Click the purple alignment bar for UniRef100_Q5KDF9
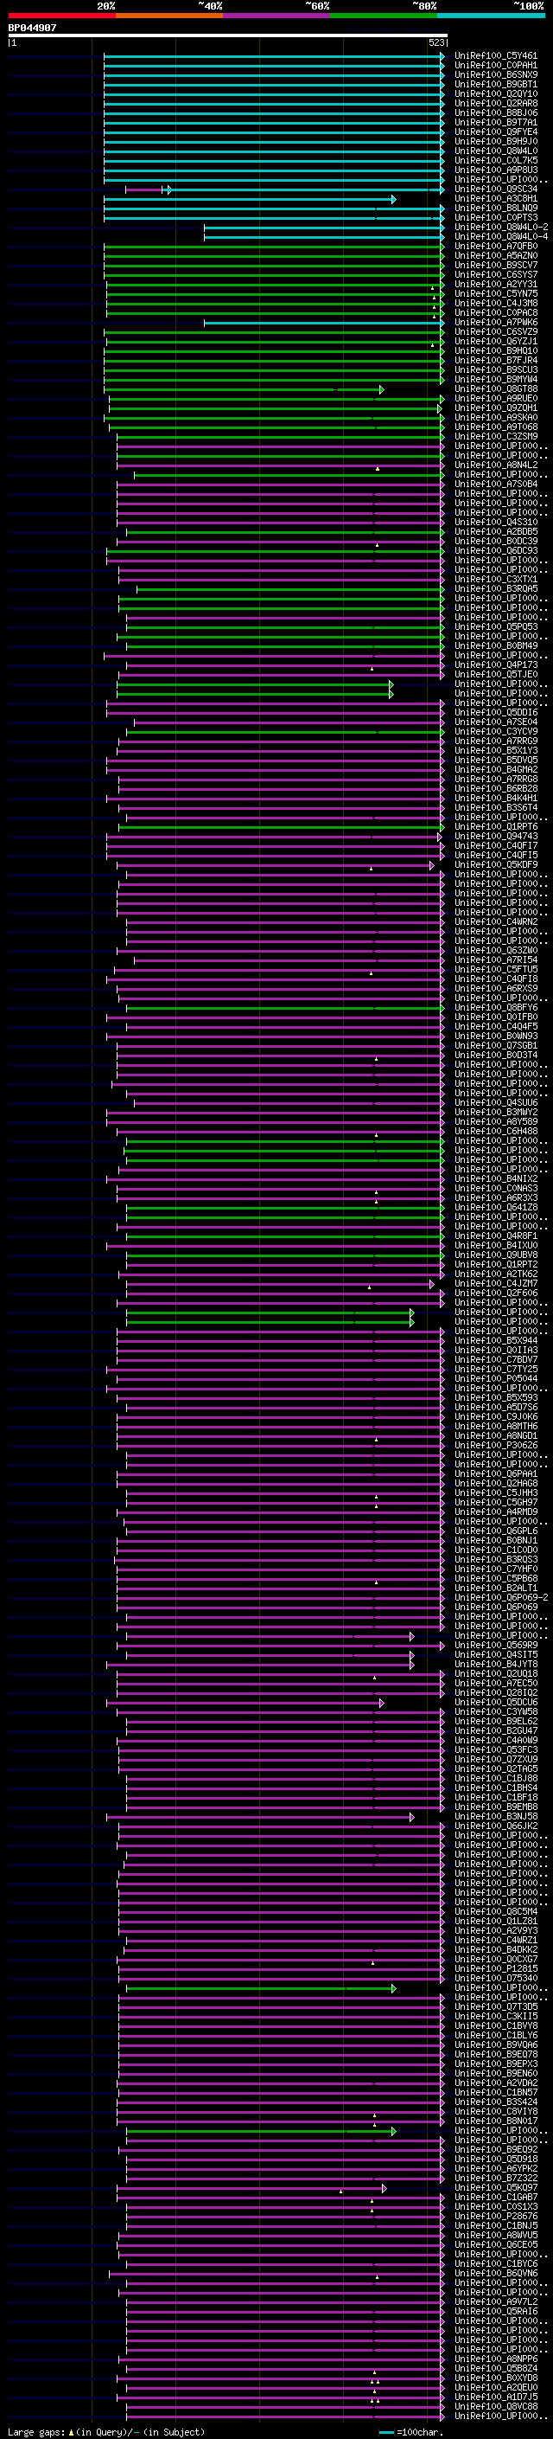Image resolution: width=553 pixels, height=2439 pixels. pos(275,865)
